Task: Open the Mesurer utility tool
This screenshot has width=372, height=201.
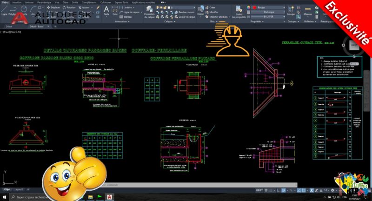Action: 308,11
